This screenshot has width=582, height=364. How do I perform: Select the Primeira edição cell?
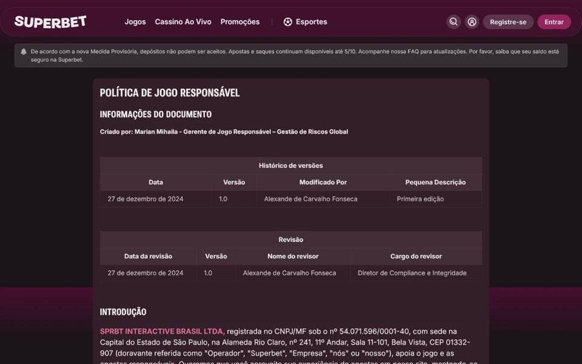[x=435, y=199]
